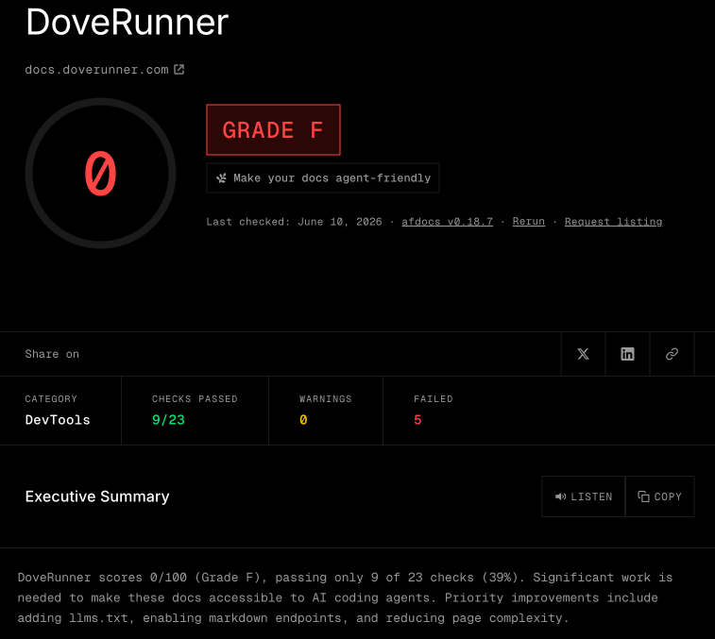Click the Share on label

(52, 354)
